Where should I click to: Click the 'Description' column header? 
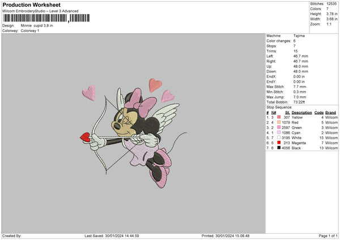pyautogui.click(x=301, y=113)
